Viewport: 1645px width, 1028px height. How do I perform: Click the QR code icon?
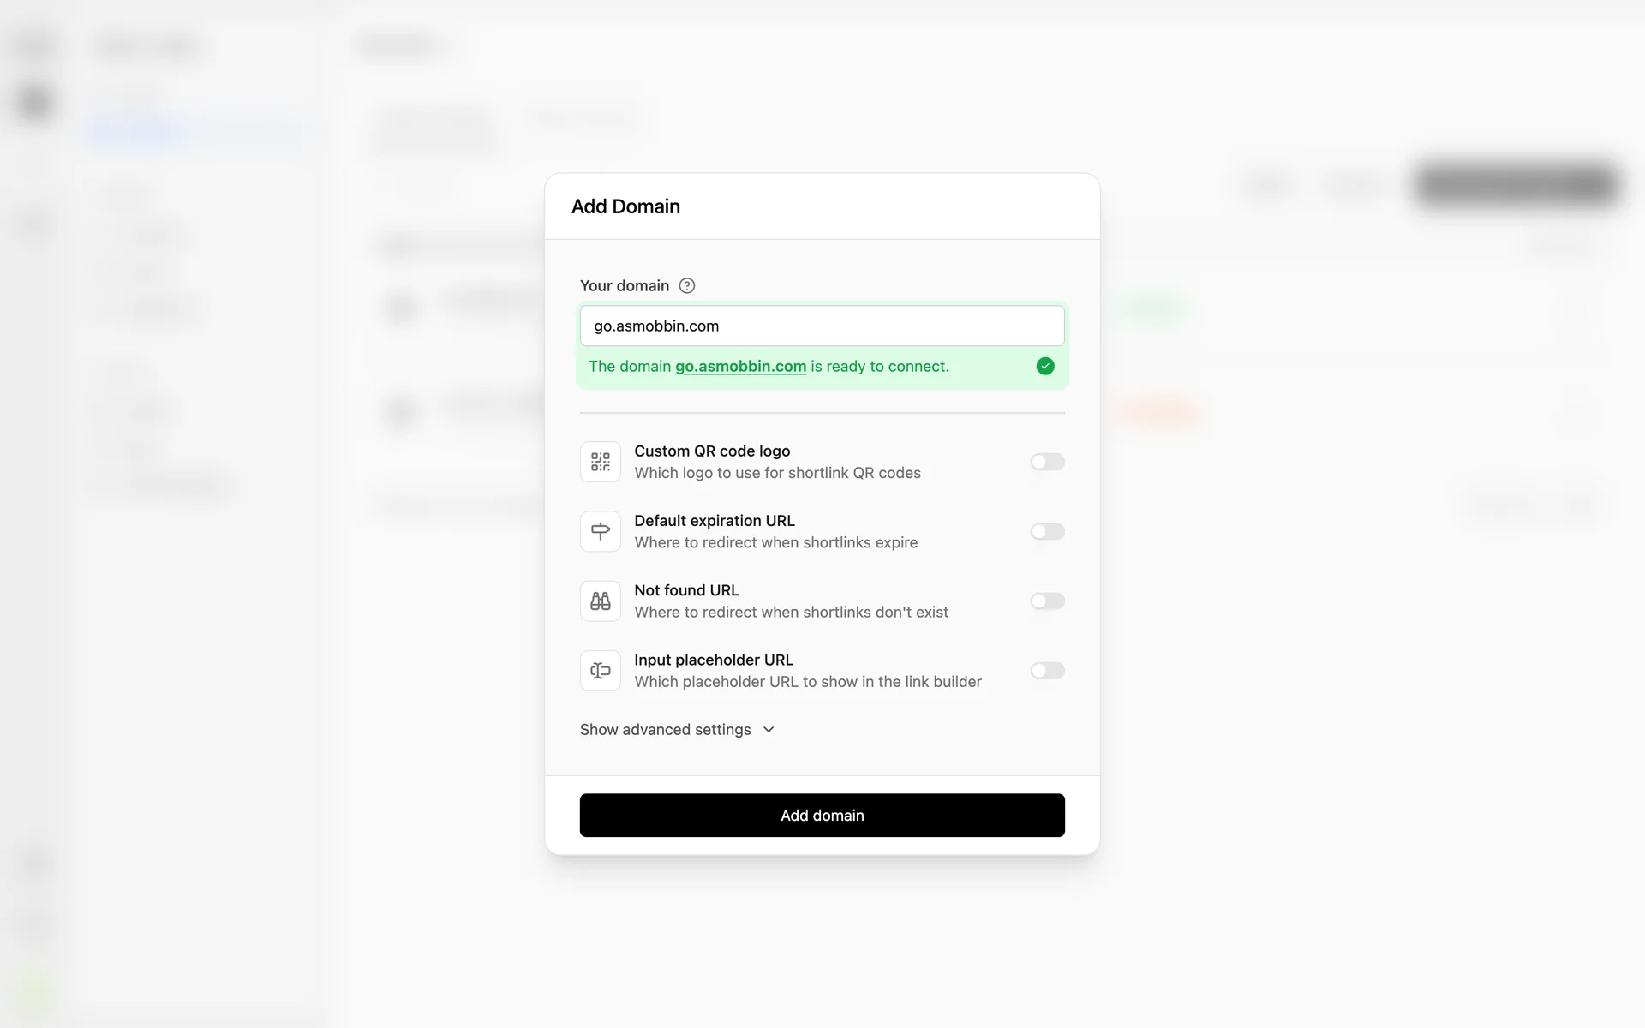tap(601, 463)
